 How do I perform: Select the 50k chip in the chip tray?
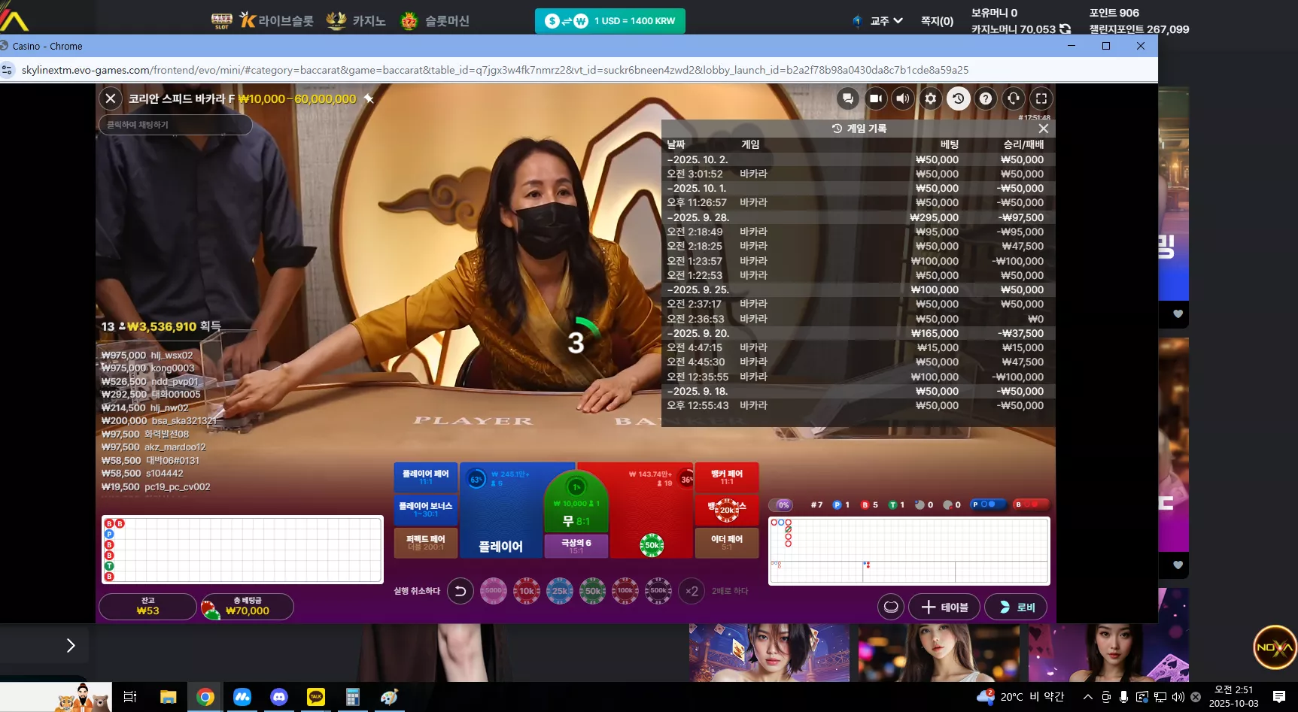pyautogui.click(x=593, y=591)
